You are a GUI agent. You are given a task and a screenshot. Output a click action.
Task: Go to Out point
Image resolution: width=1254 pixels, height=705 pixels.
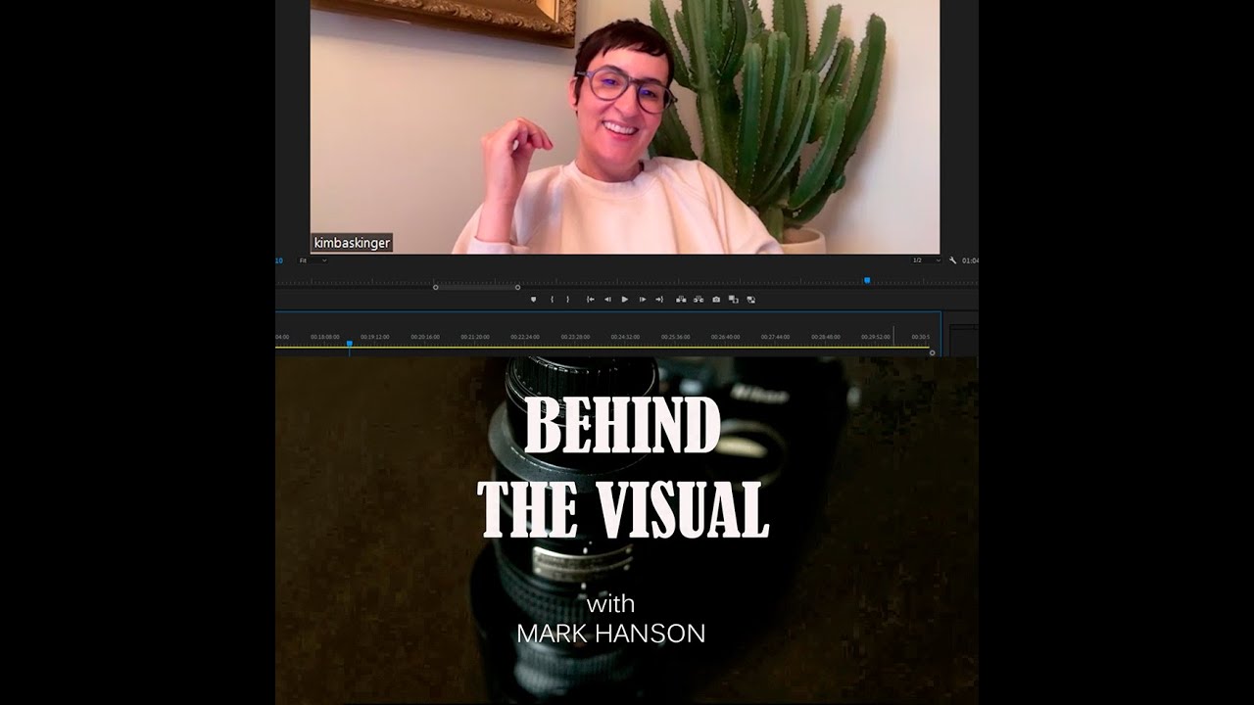[x=659, y=299]
